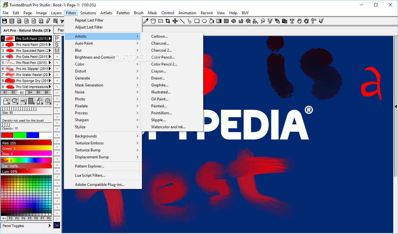
Task: Toggle the P layer button
Action: pyautogui.click(x=57, y=39)
